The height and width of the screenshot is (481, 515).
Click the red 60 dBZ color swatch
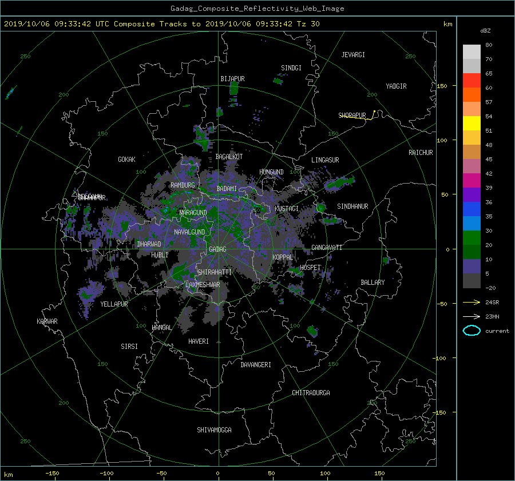coord(472,80)
